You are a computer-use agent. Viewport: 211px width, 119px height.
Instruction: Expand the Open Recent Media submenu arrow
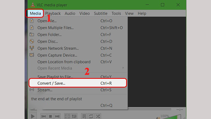(123, 68)
